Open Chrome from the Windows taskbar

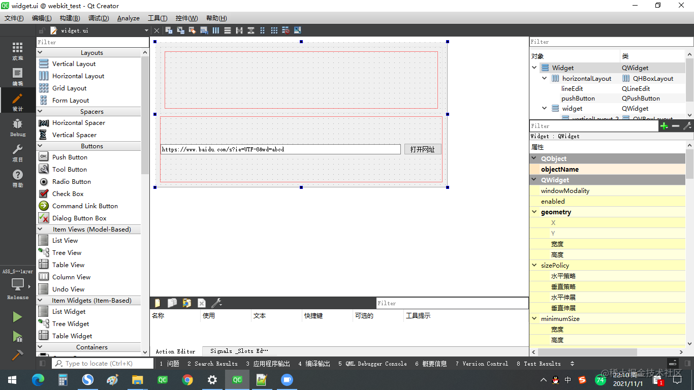pos(187,379)
